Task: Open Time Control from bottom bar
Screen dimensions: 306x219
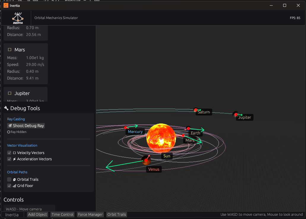Action: point(62,215)
